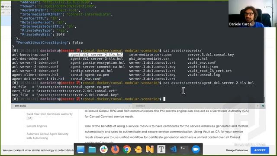This screenshot has height=156, width=277.
Task: Click consul_env.conf in the file listing
Action: pyautogui.click(x=86, y=79)
